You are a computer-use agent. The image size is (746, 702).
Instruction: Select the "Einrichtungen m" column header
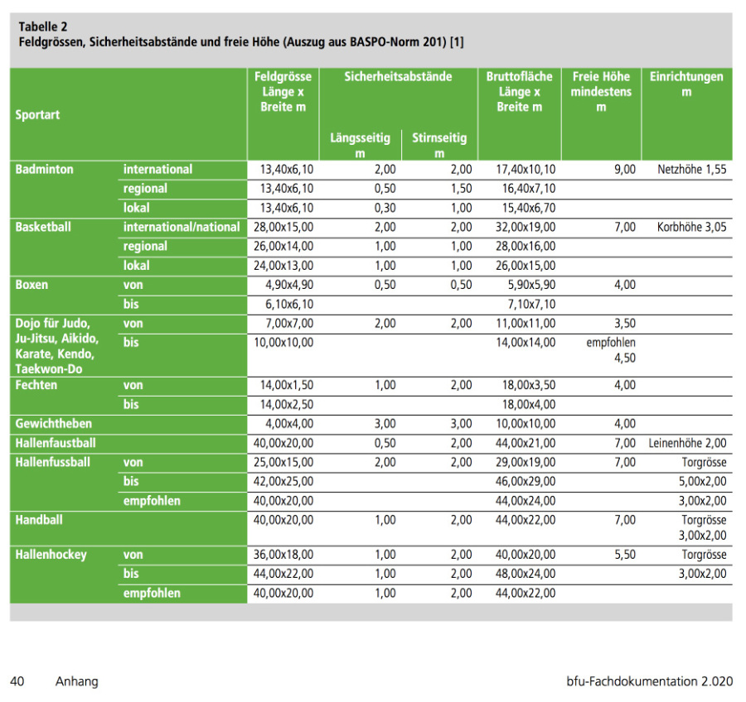(685, 84)
